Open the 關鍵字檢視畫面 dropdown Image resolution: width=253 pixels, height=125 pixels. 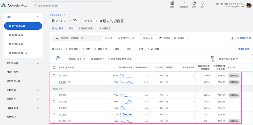(x=228, y=59)
